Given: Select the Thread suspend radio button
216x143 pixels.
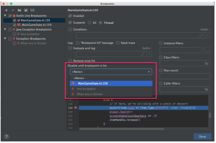Looking at the screenshot, I should pos(100,23).
